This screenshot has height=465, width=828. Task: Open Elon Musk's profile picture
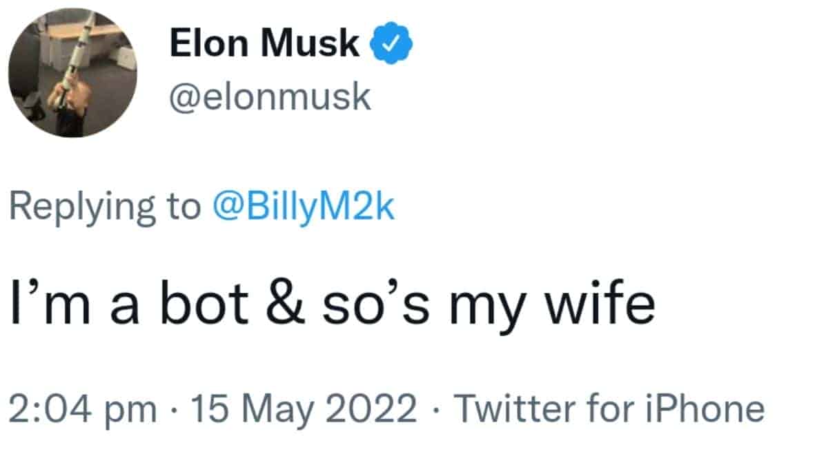pyautogui.click(x=72, y=73)
